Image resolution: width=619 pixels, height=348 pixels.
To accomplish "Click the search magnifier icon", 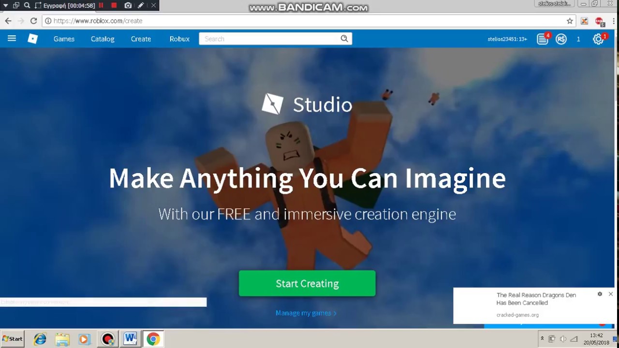I will pos(344,39).
